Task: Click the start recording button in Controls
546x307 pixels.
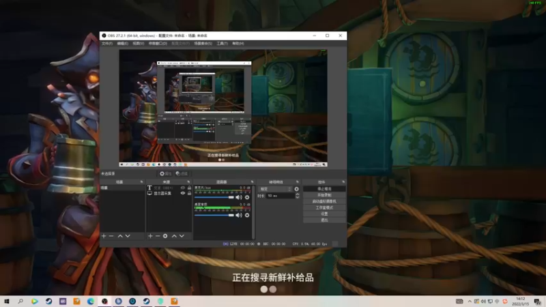Action: pyautogui.click(x=324, y=195)
